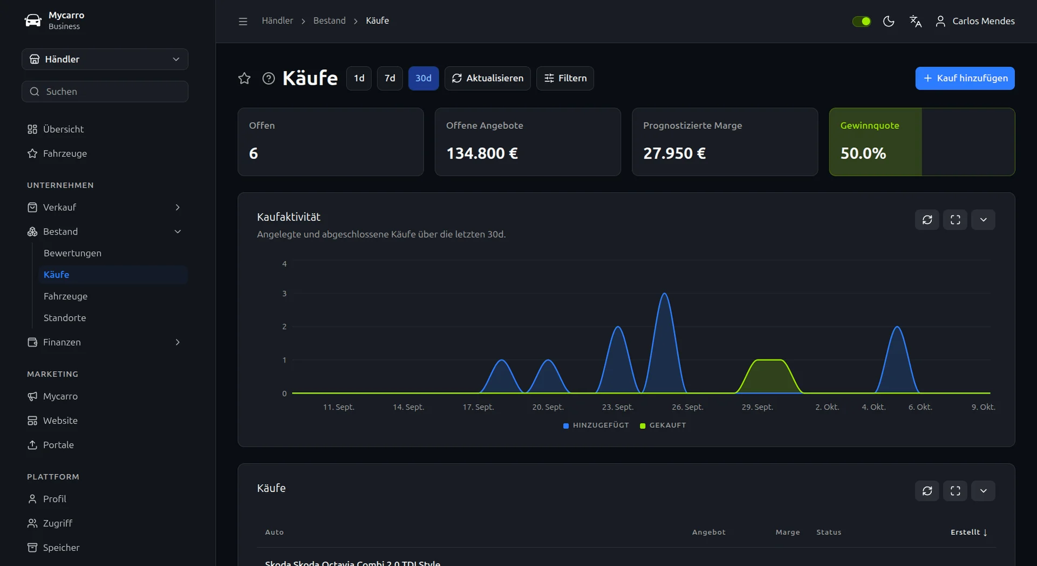Sort table by Erstellt column
1037x566 pixels.
[x=968, y=532]
